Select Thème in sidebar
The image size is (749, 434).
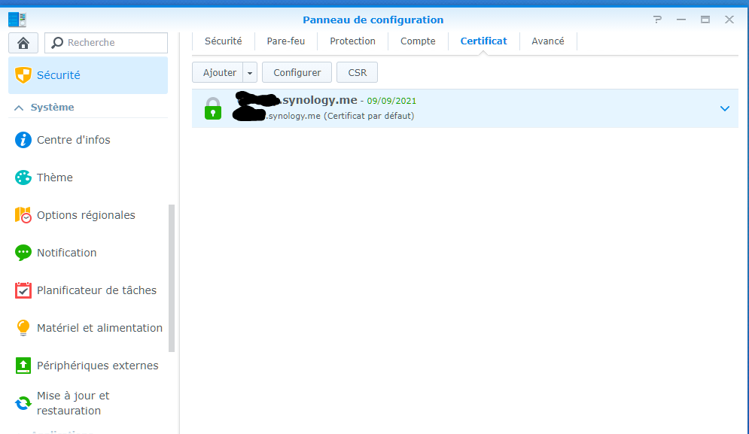pos(88,178)
